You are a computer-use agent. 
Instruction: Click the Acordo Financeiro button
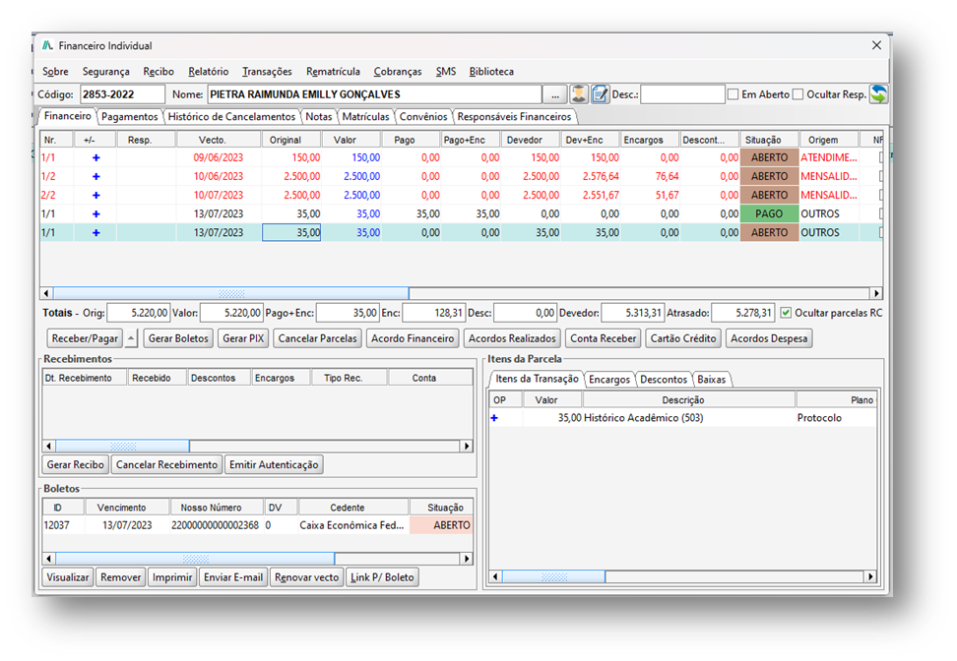(413, 338)
